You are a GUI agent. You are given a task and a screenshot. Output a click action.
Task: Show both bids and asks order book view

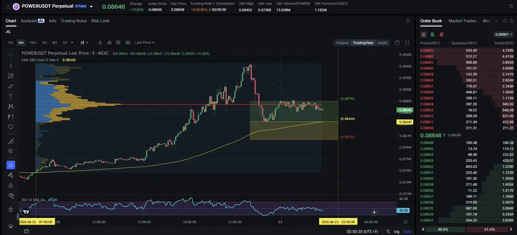click(424, 34)
